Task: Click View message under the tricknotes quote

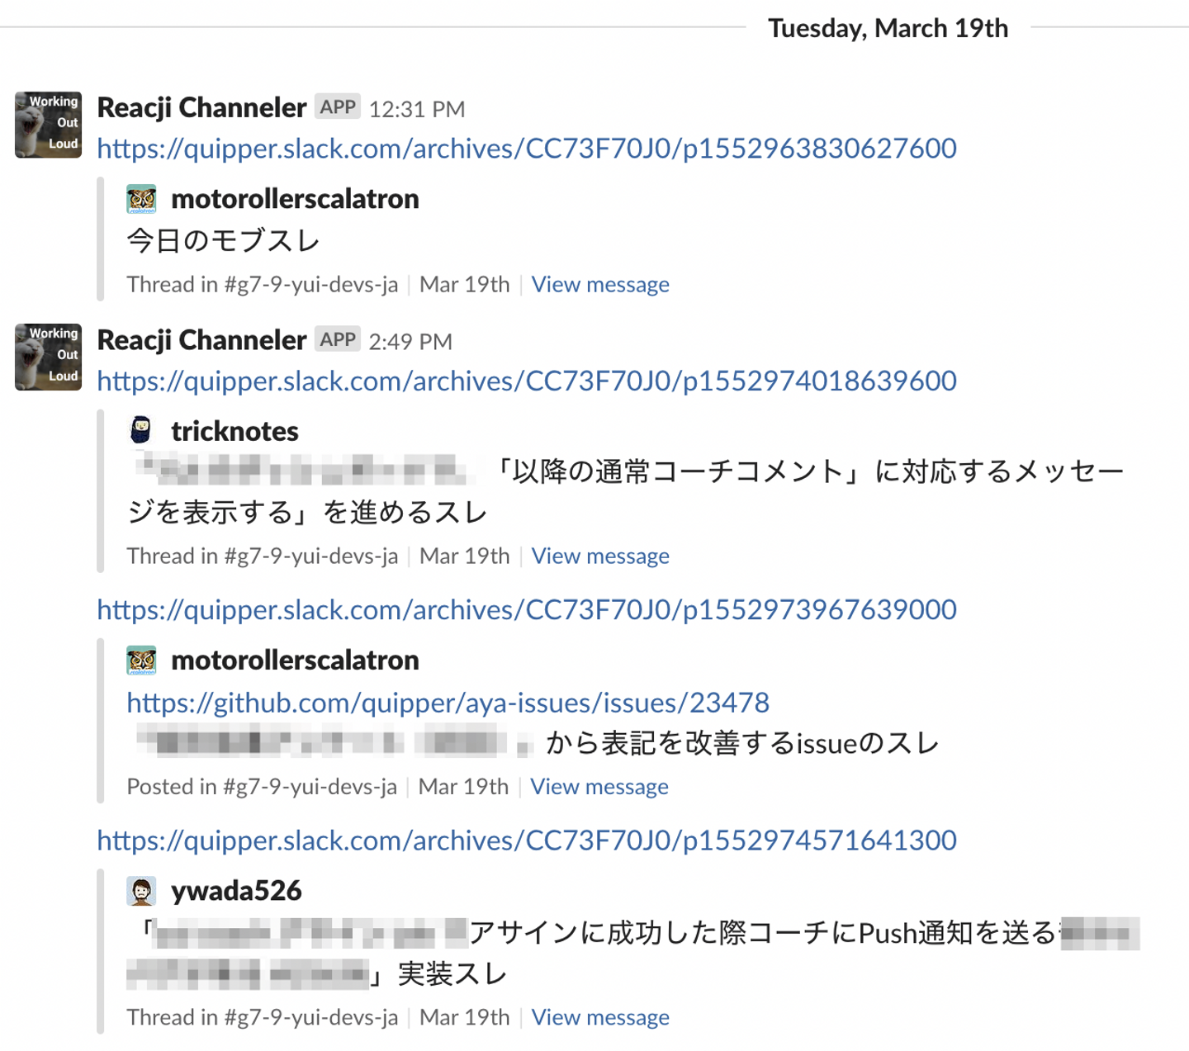Action: (x=600, y=556)
